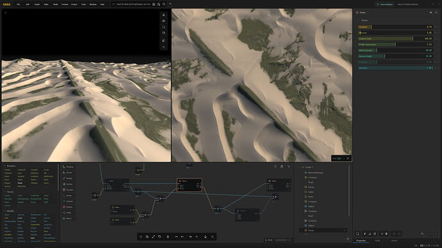This screenshot has height=248, width=442.
Task: Click the second icon right of the file name
Action: pyautogui.click(x=159, y=4)
